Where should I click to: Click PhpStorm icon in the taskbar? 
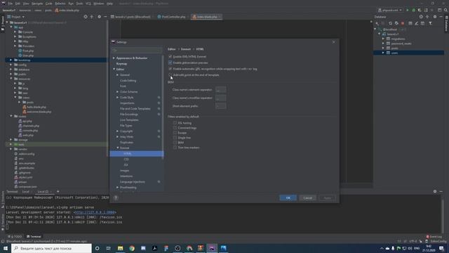[x=212, y=248]
